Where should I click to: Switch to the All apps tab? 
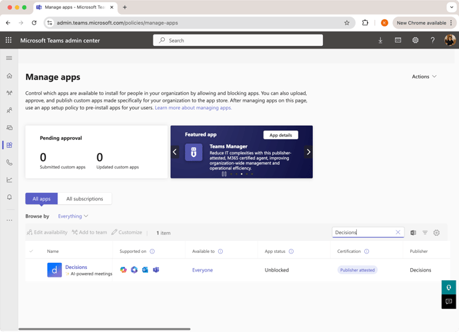click(41, 199)
